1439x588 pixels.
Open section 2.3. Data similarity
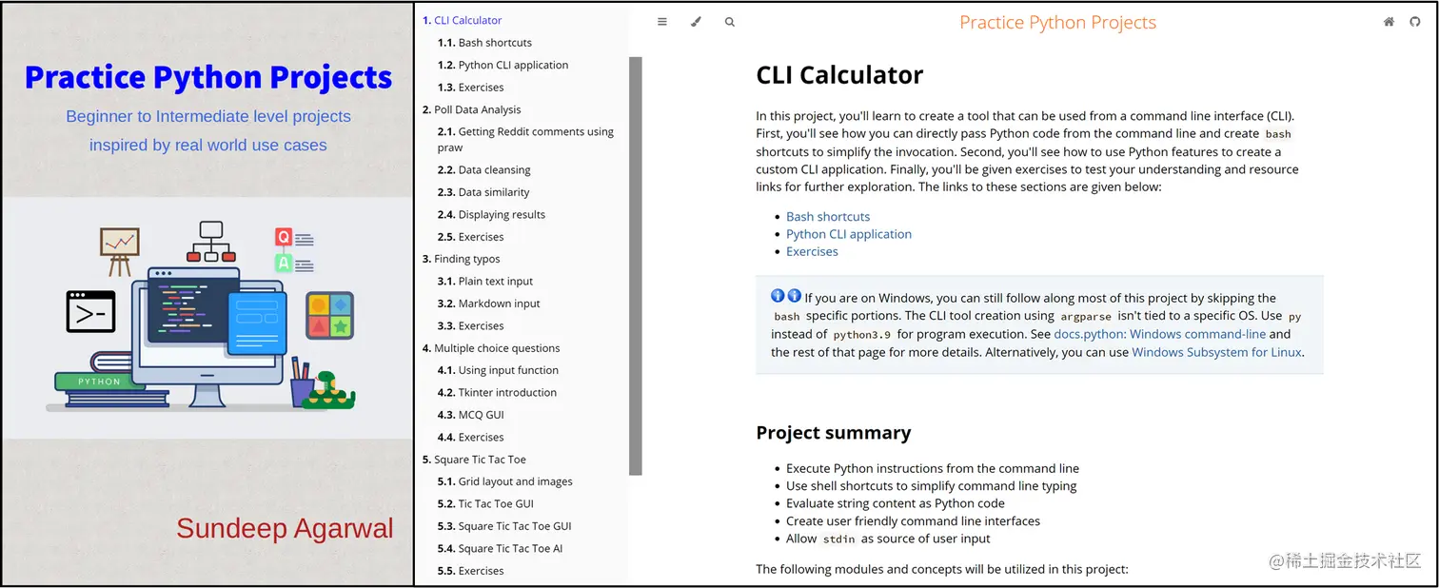pos(483,192)
